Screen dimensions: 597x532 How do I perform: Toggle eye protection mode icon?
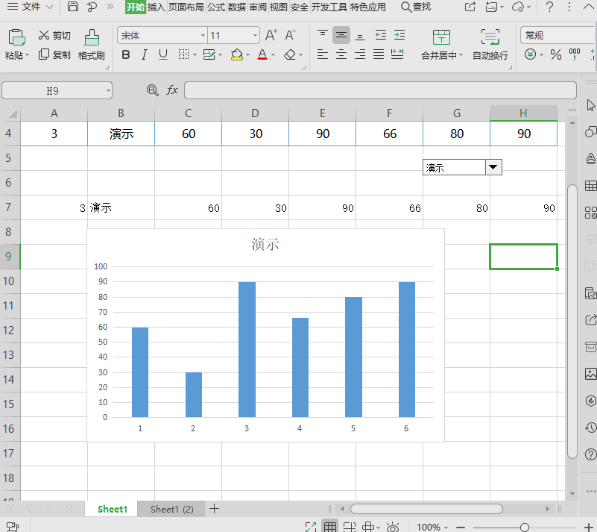tap(393, 527)
